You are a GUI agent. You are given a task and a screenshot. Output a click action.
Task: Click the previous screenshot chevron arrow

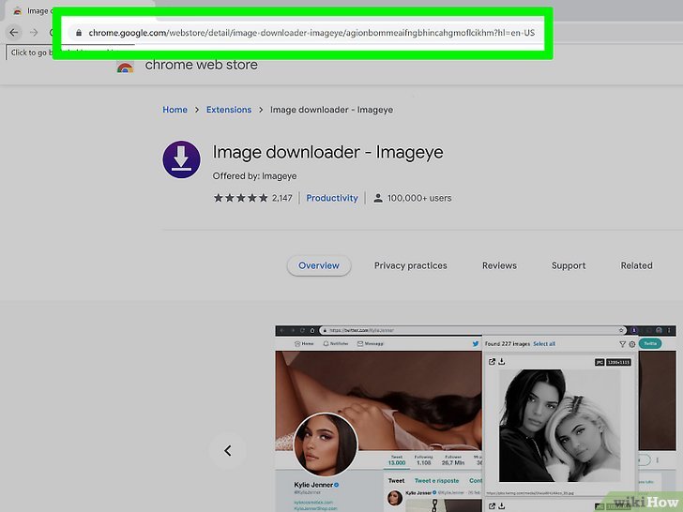click(227, 451)
